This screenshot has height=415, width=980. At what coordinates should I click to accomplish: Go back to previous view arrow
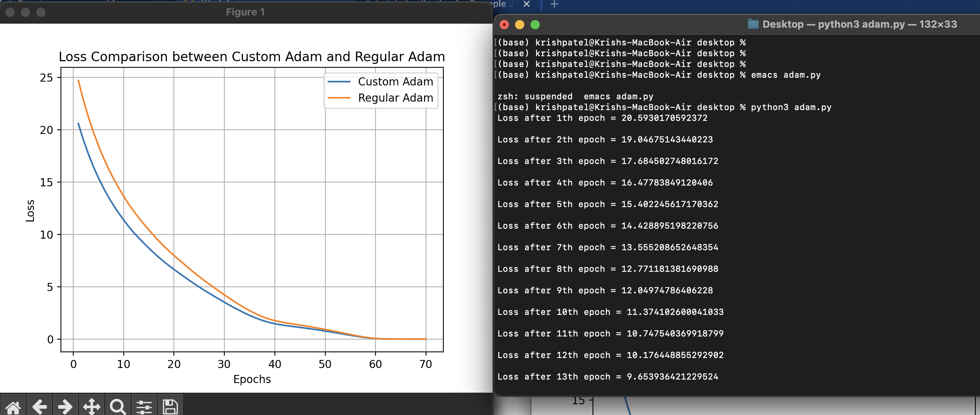click(x=39, y=407)
